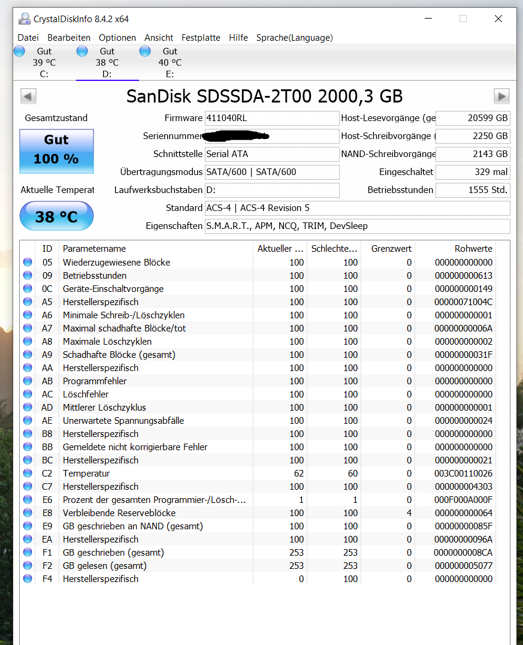
Task: Click Betriebsstunden value 1555 Std.
Action: click(473, 190)
